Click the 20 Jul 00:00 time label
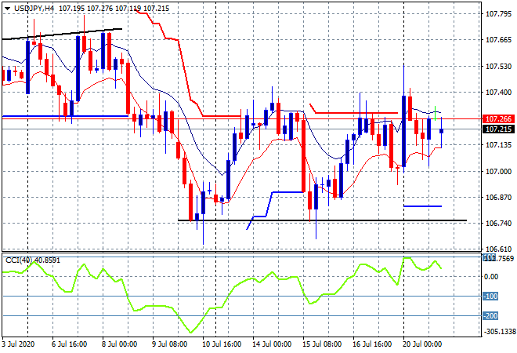The width and height of the screenshot is (517, 353). 422,344
